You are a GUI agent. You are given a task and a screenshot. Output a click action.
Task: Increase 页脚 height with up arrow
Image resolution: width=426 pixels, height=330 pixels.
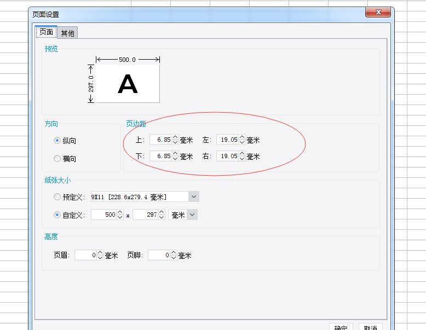point(174,252)
